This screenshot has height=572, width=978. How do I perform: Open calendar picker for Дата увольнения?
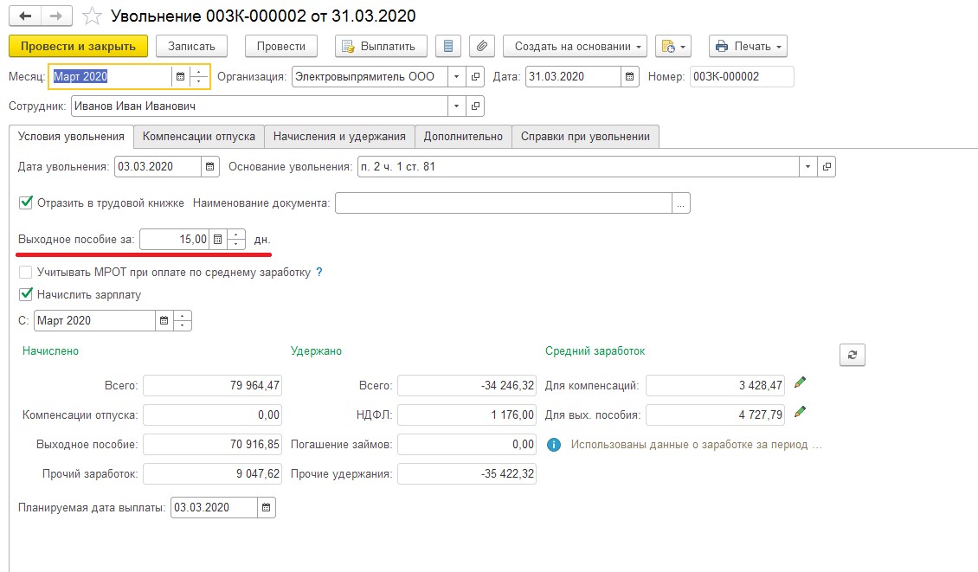(x=210, y=166)
